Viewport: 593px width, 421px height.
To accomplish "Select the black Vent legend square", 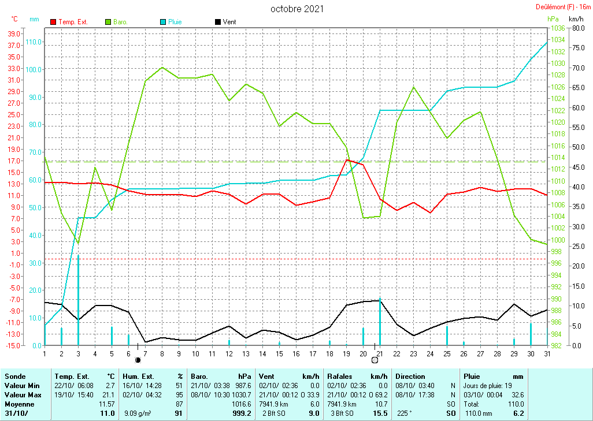I will 218,22.
